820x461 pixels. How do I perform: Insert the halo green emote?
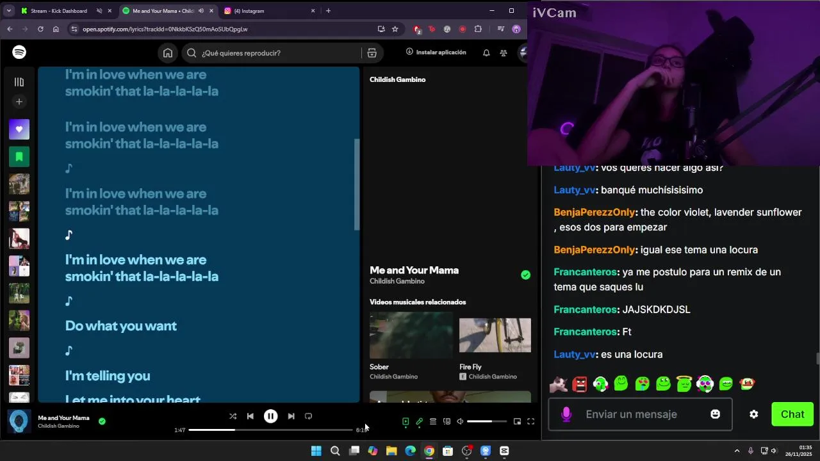[x=684, y=384]
